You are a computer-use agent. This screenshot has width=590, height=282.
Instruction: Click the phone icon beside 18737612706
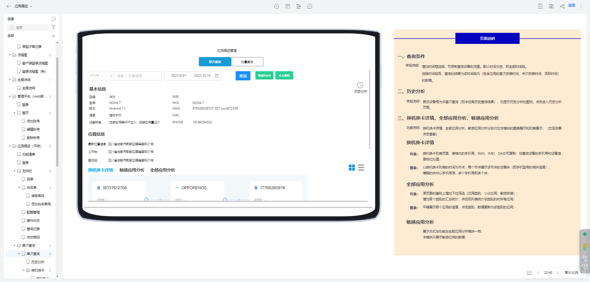[99, 188]
